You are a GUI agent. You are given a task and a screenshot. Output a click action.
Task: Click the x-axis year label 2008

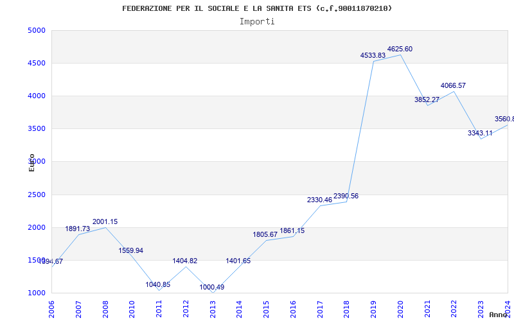(x=105, y=309)
